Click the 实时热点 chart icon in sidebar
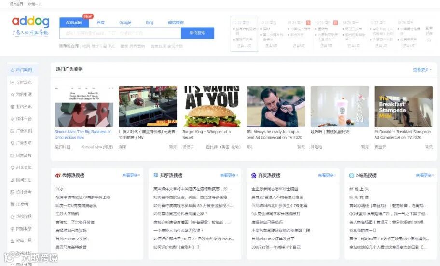 (13, 82)
